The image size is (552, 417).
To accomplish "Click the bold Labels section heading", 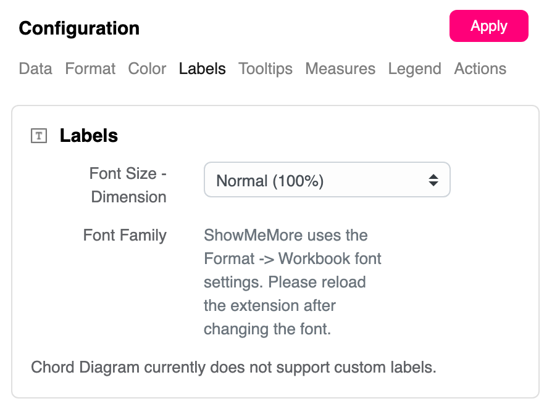I will (x=89, y=136).
